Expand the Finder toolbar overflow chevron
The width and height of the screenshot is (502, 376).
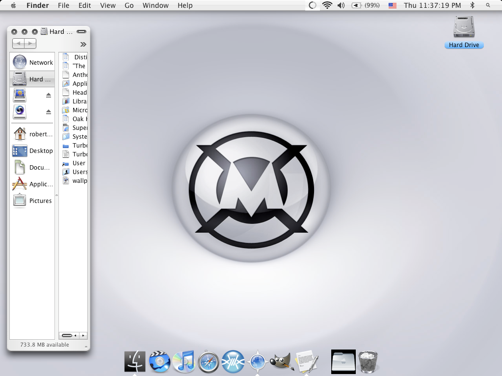(83, 44)
